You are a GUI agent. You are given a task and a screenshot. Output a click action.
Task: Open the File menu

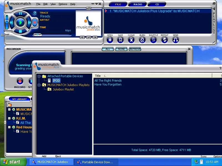pos(38,4)
